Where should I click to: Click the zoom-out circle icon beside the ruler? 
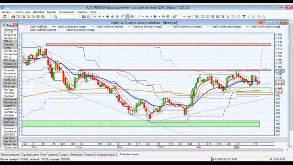[117, 16]
